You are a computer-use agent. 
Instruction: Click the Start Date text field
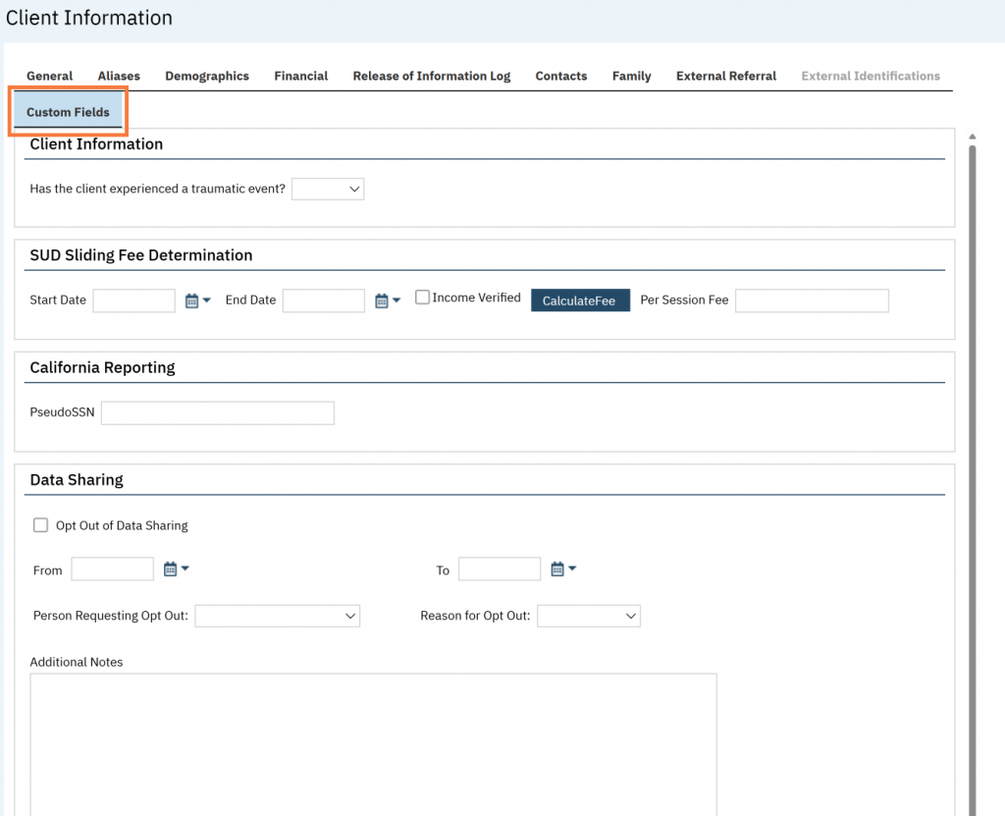[134, 300]
